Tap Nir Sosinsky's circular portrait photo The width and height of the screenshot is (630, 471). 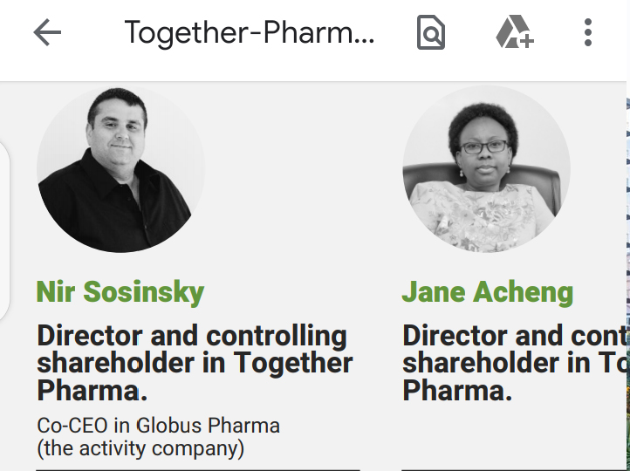121,168
